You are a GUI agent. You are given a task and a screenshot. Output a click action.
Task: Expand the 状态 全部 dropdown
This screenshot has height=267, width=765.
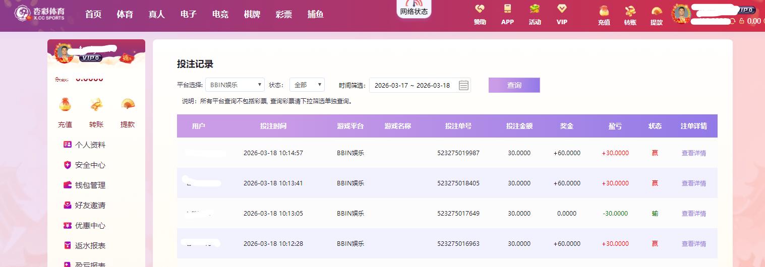click(x=307, y=85)
